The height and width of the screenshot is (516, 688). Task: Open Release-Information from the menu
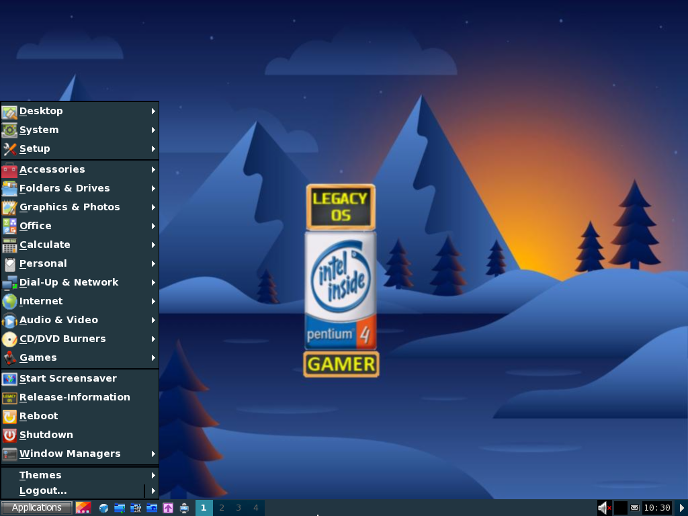point(79,398)
